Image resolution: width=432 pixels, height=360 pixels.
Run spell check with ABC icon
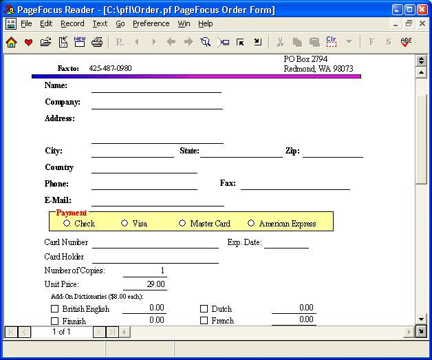(x=406, y=42)
